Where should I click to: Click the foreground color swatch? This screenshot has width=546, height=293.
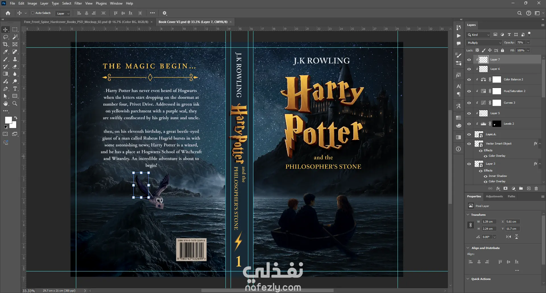(8, 120)
